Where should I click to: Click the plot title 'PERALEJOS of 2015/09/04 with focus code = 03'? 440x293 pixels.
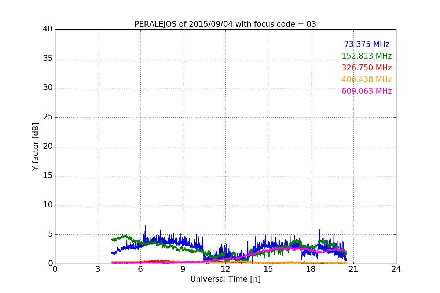tap(225, 24)
